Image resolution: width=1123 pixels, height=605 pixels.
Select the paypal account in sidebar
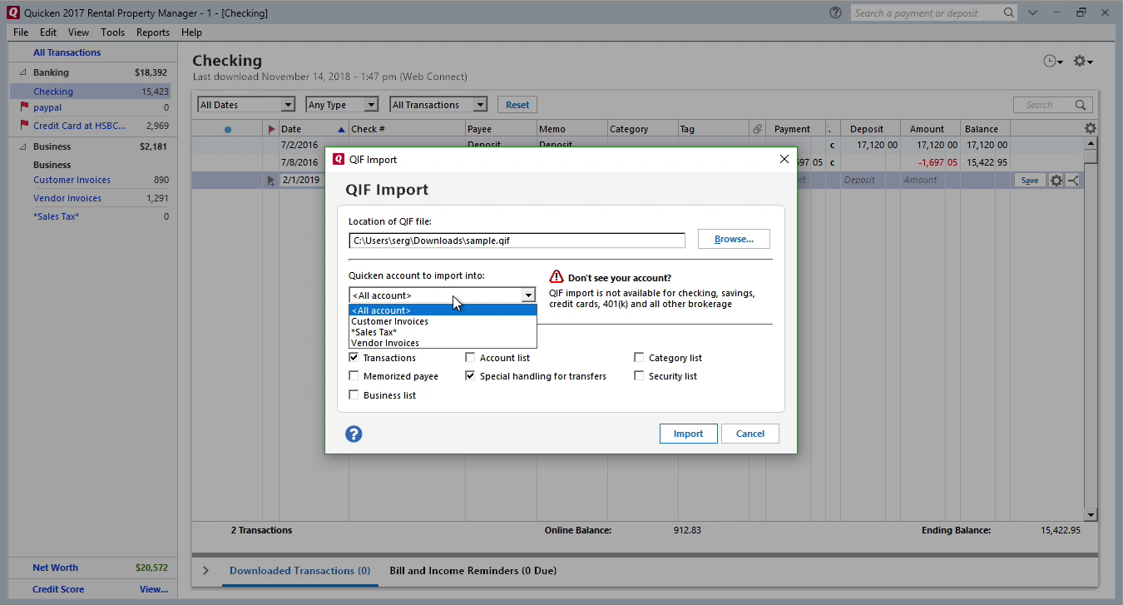pyautogui.click(x=47, y=107)
